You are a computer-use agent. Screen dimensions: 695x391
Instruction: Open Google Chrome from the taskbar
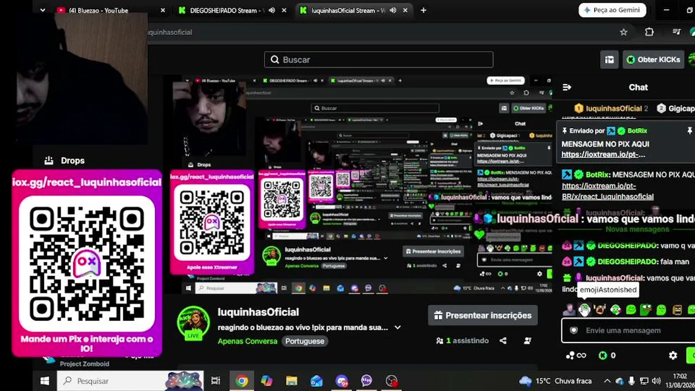242,381
